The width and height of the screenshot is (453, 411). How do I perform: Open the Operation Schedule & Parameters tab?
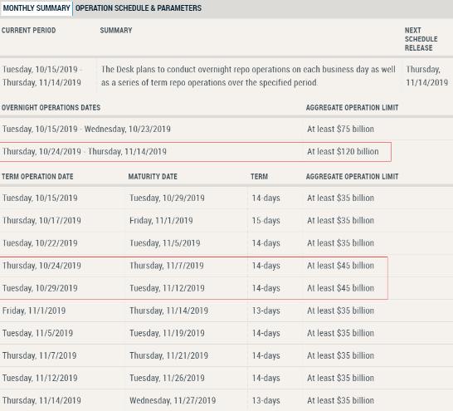click(139, 8)
